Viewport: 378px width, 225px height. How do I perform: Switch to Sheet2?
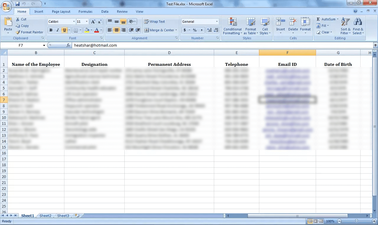click(45, 216)
